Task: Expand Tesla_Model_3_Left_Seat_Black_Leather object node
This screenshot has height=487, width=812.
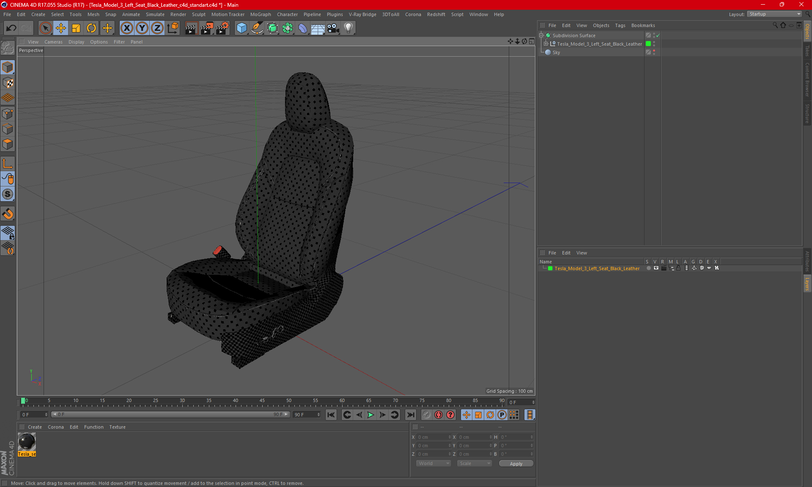Action: 546,44
